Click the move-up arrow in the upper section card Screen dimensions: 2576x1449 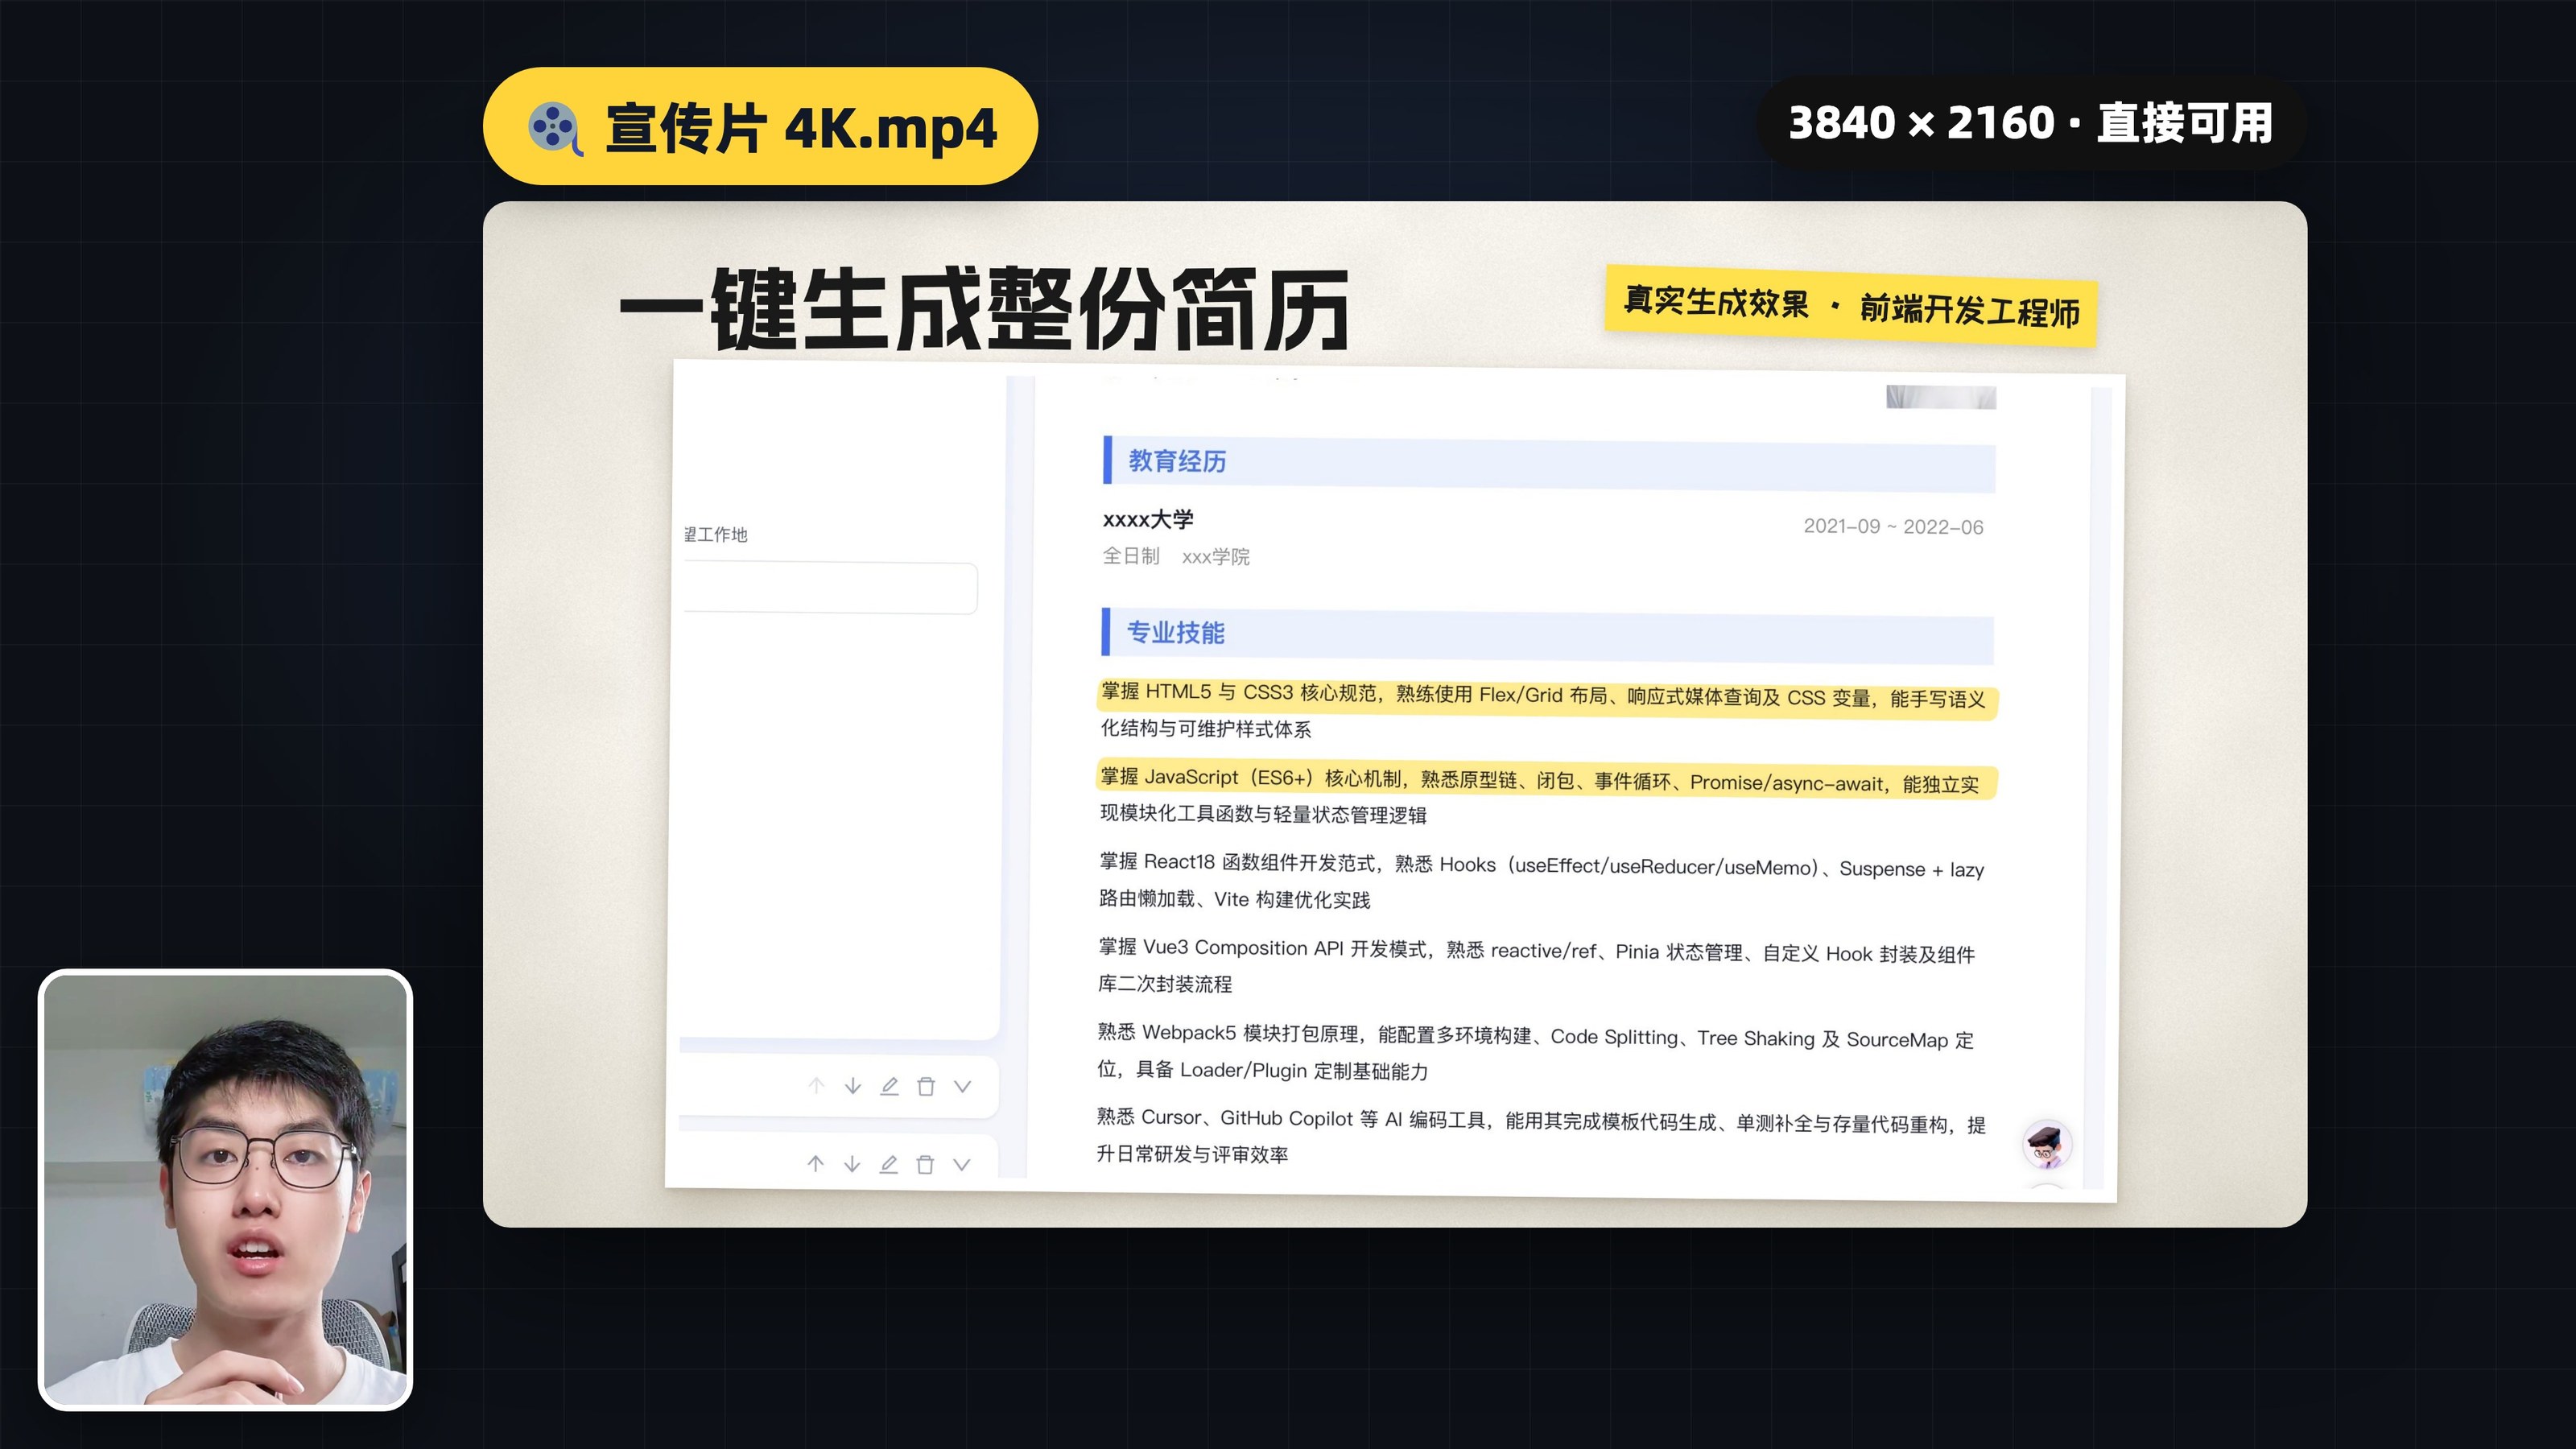[816, 1086]
